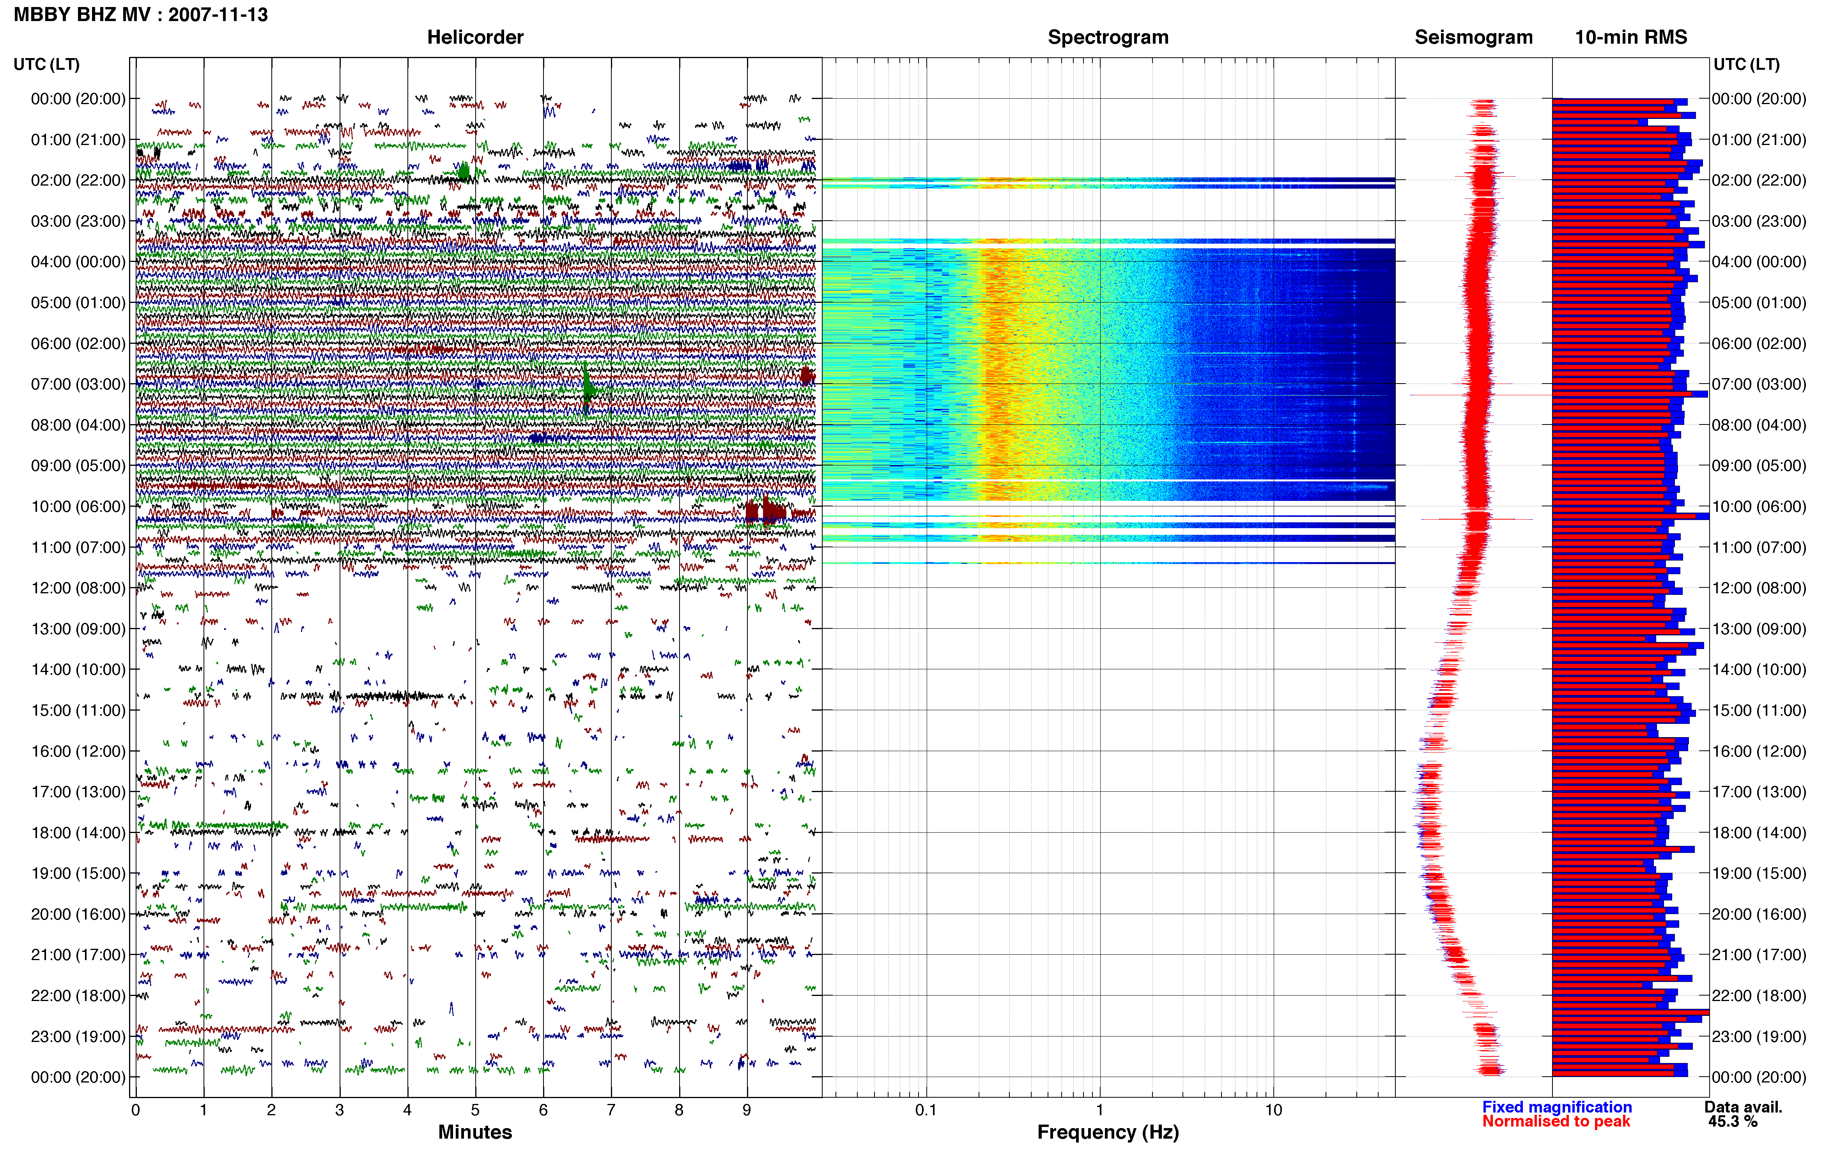Click the Seismogram panel heading
Image resolution: width=1848 pixels, height=1155 pixels.
(1473, 37)
